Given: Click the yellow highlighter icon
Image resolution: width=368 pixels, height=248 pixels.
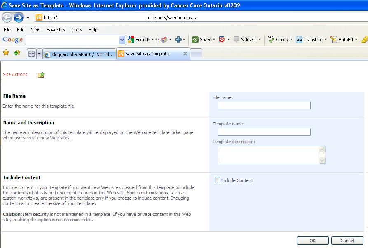Looking at the screenshot, I should tap(365, 40).
